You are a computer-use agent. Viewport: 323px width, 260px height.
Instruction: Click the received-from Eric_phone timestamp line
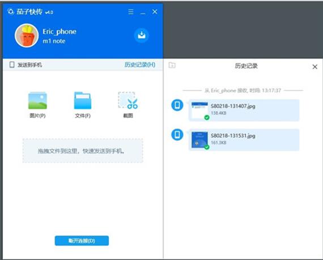point(243,91)
